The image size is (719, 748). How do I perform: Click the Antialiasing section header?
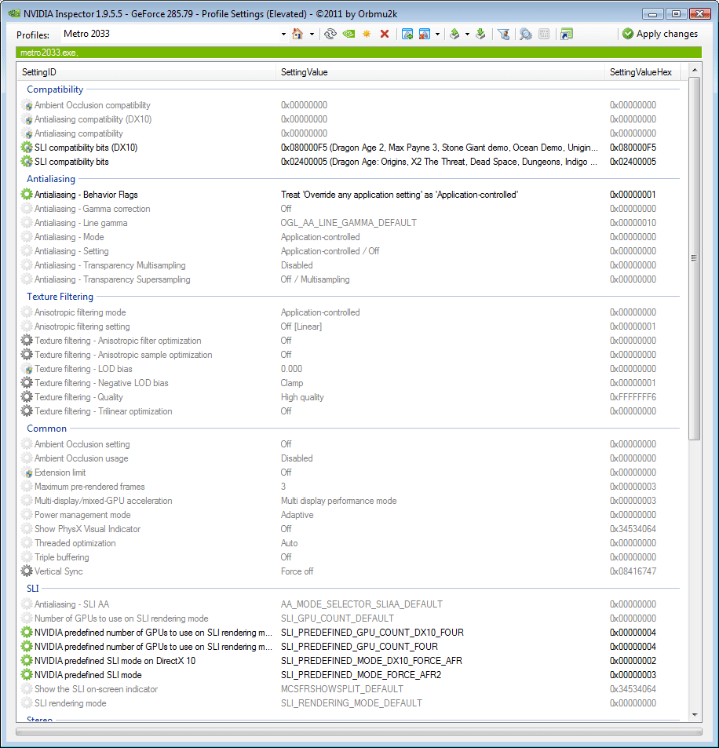(51, 179)
